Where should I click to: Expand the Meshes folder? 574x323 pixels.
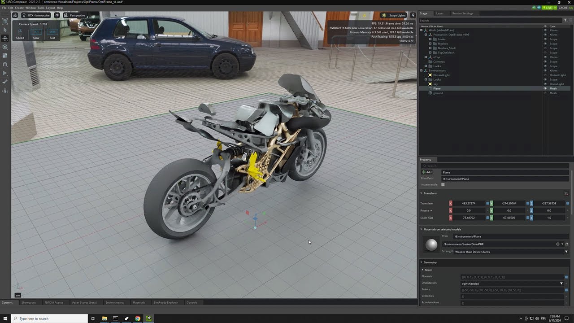(x=430, y=44)
